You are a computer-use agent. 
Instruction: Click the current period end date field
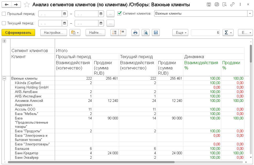(87, 23)
